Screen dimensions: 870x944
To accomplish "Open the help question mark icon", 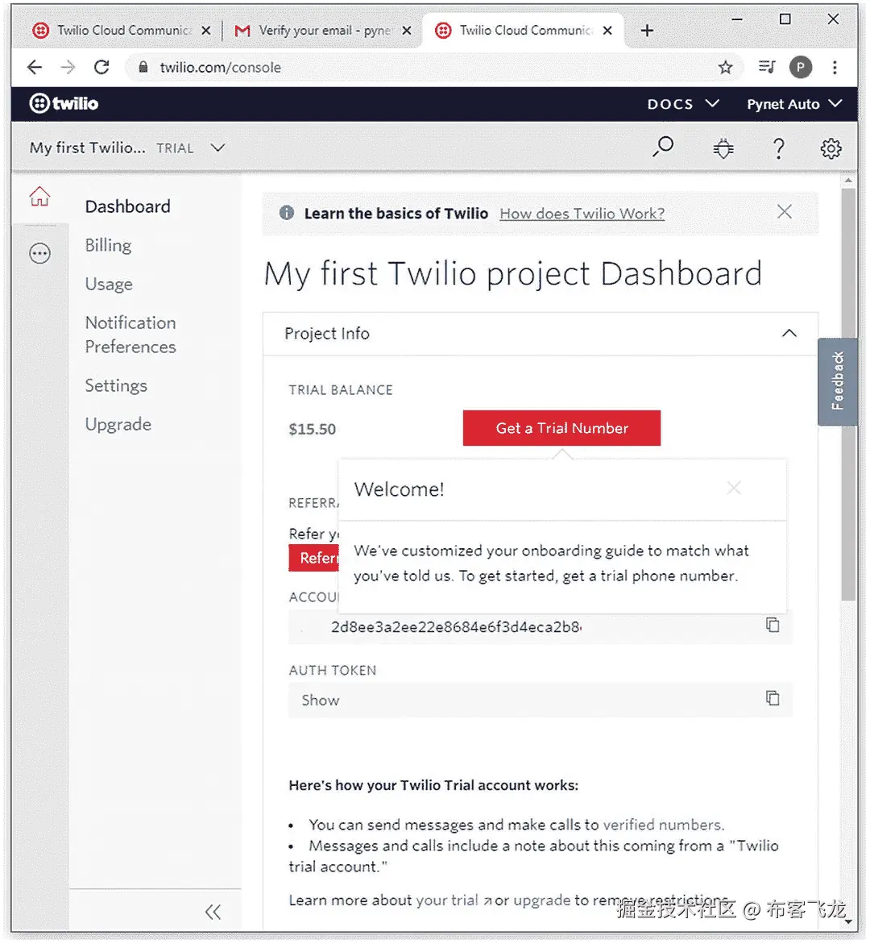I will (778, 148).
